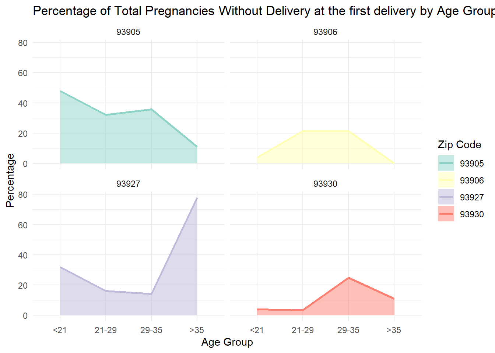Click the 93930 facet panel title
The image size is (495, 353).
coord(325,184)
